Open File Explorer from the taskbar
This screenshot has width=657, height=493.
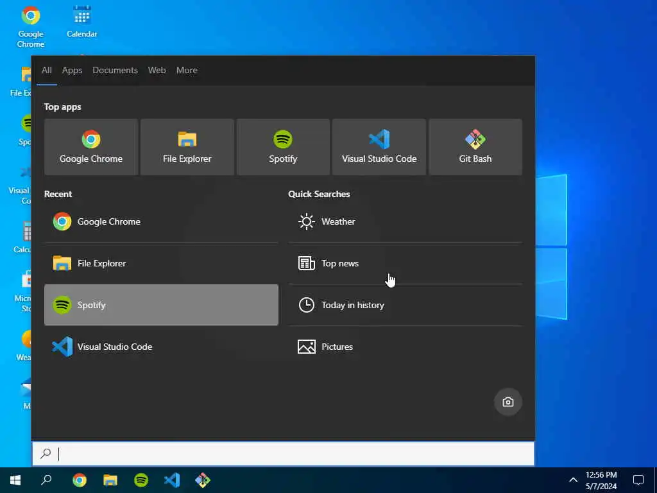pos(110,480)
